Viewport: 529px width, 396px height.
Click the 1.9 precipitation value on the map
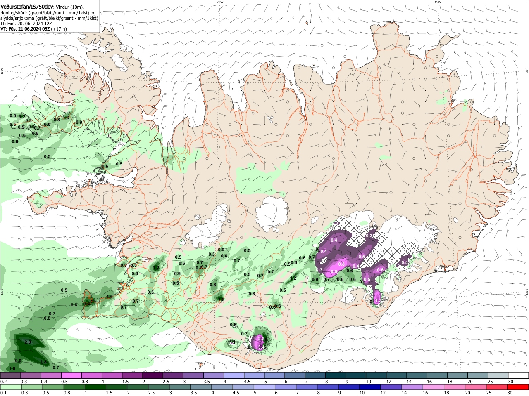[x=110, y=297]
